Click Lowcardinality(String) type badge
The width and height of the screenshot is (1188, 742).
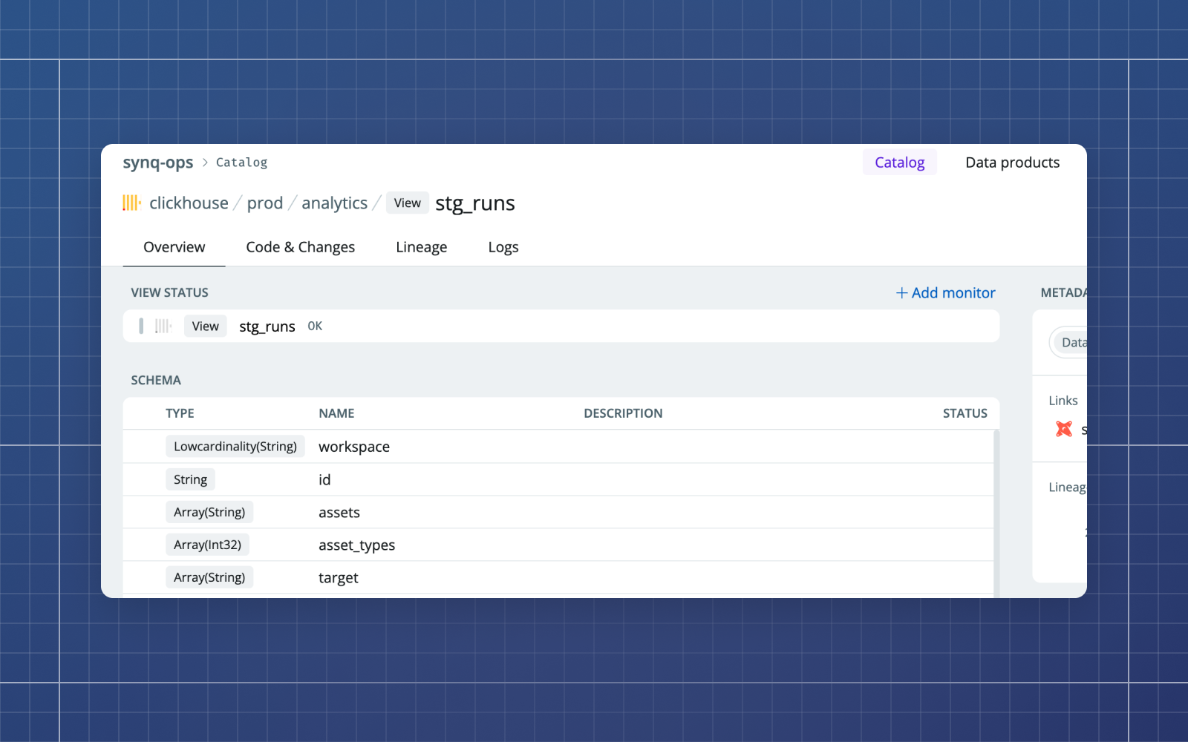(x=235, y=446)
